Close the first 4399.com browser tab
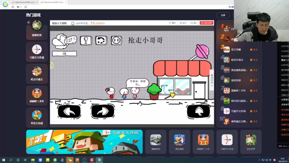The image size is (289, 163). pos(37,2)
